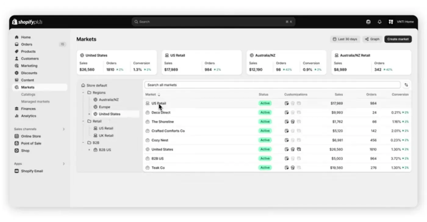
Task: Expand the B2B US tree item
Action: [x=89, y=150]
